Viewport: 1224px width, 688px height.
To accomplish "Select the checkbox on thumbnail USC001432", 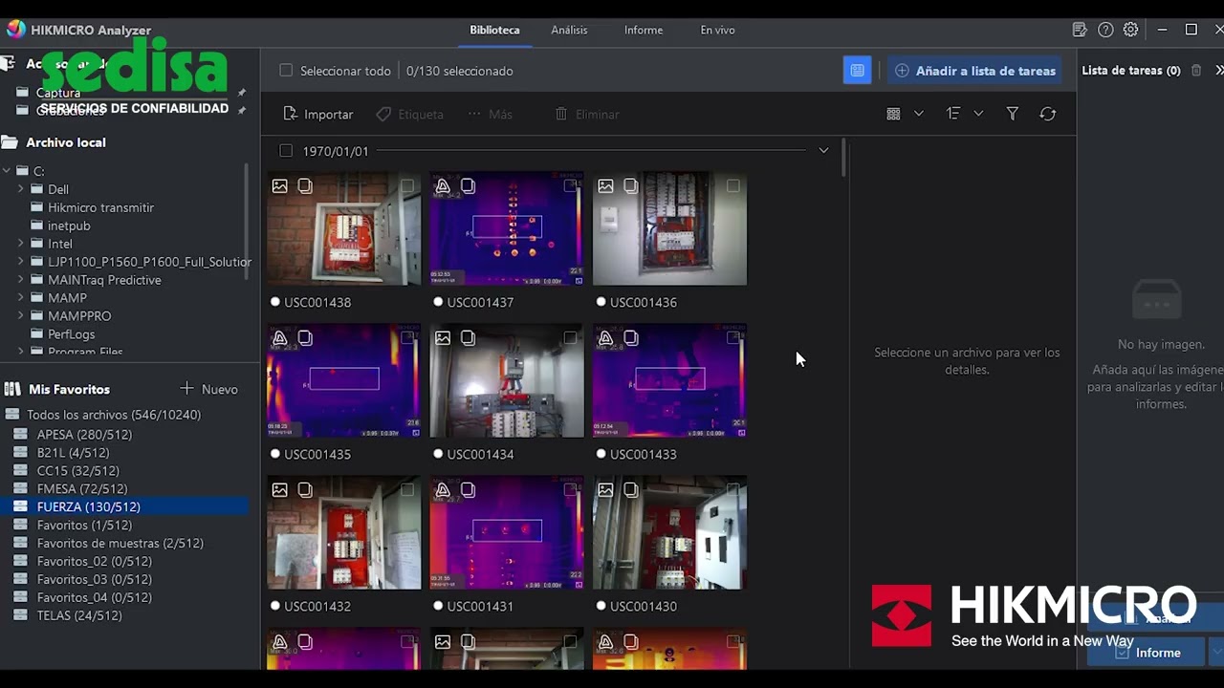I will point(407,490).
